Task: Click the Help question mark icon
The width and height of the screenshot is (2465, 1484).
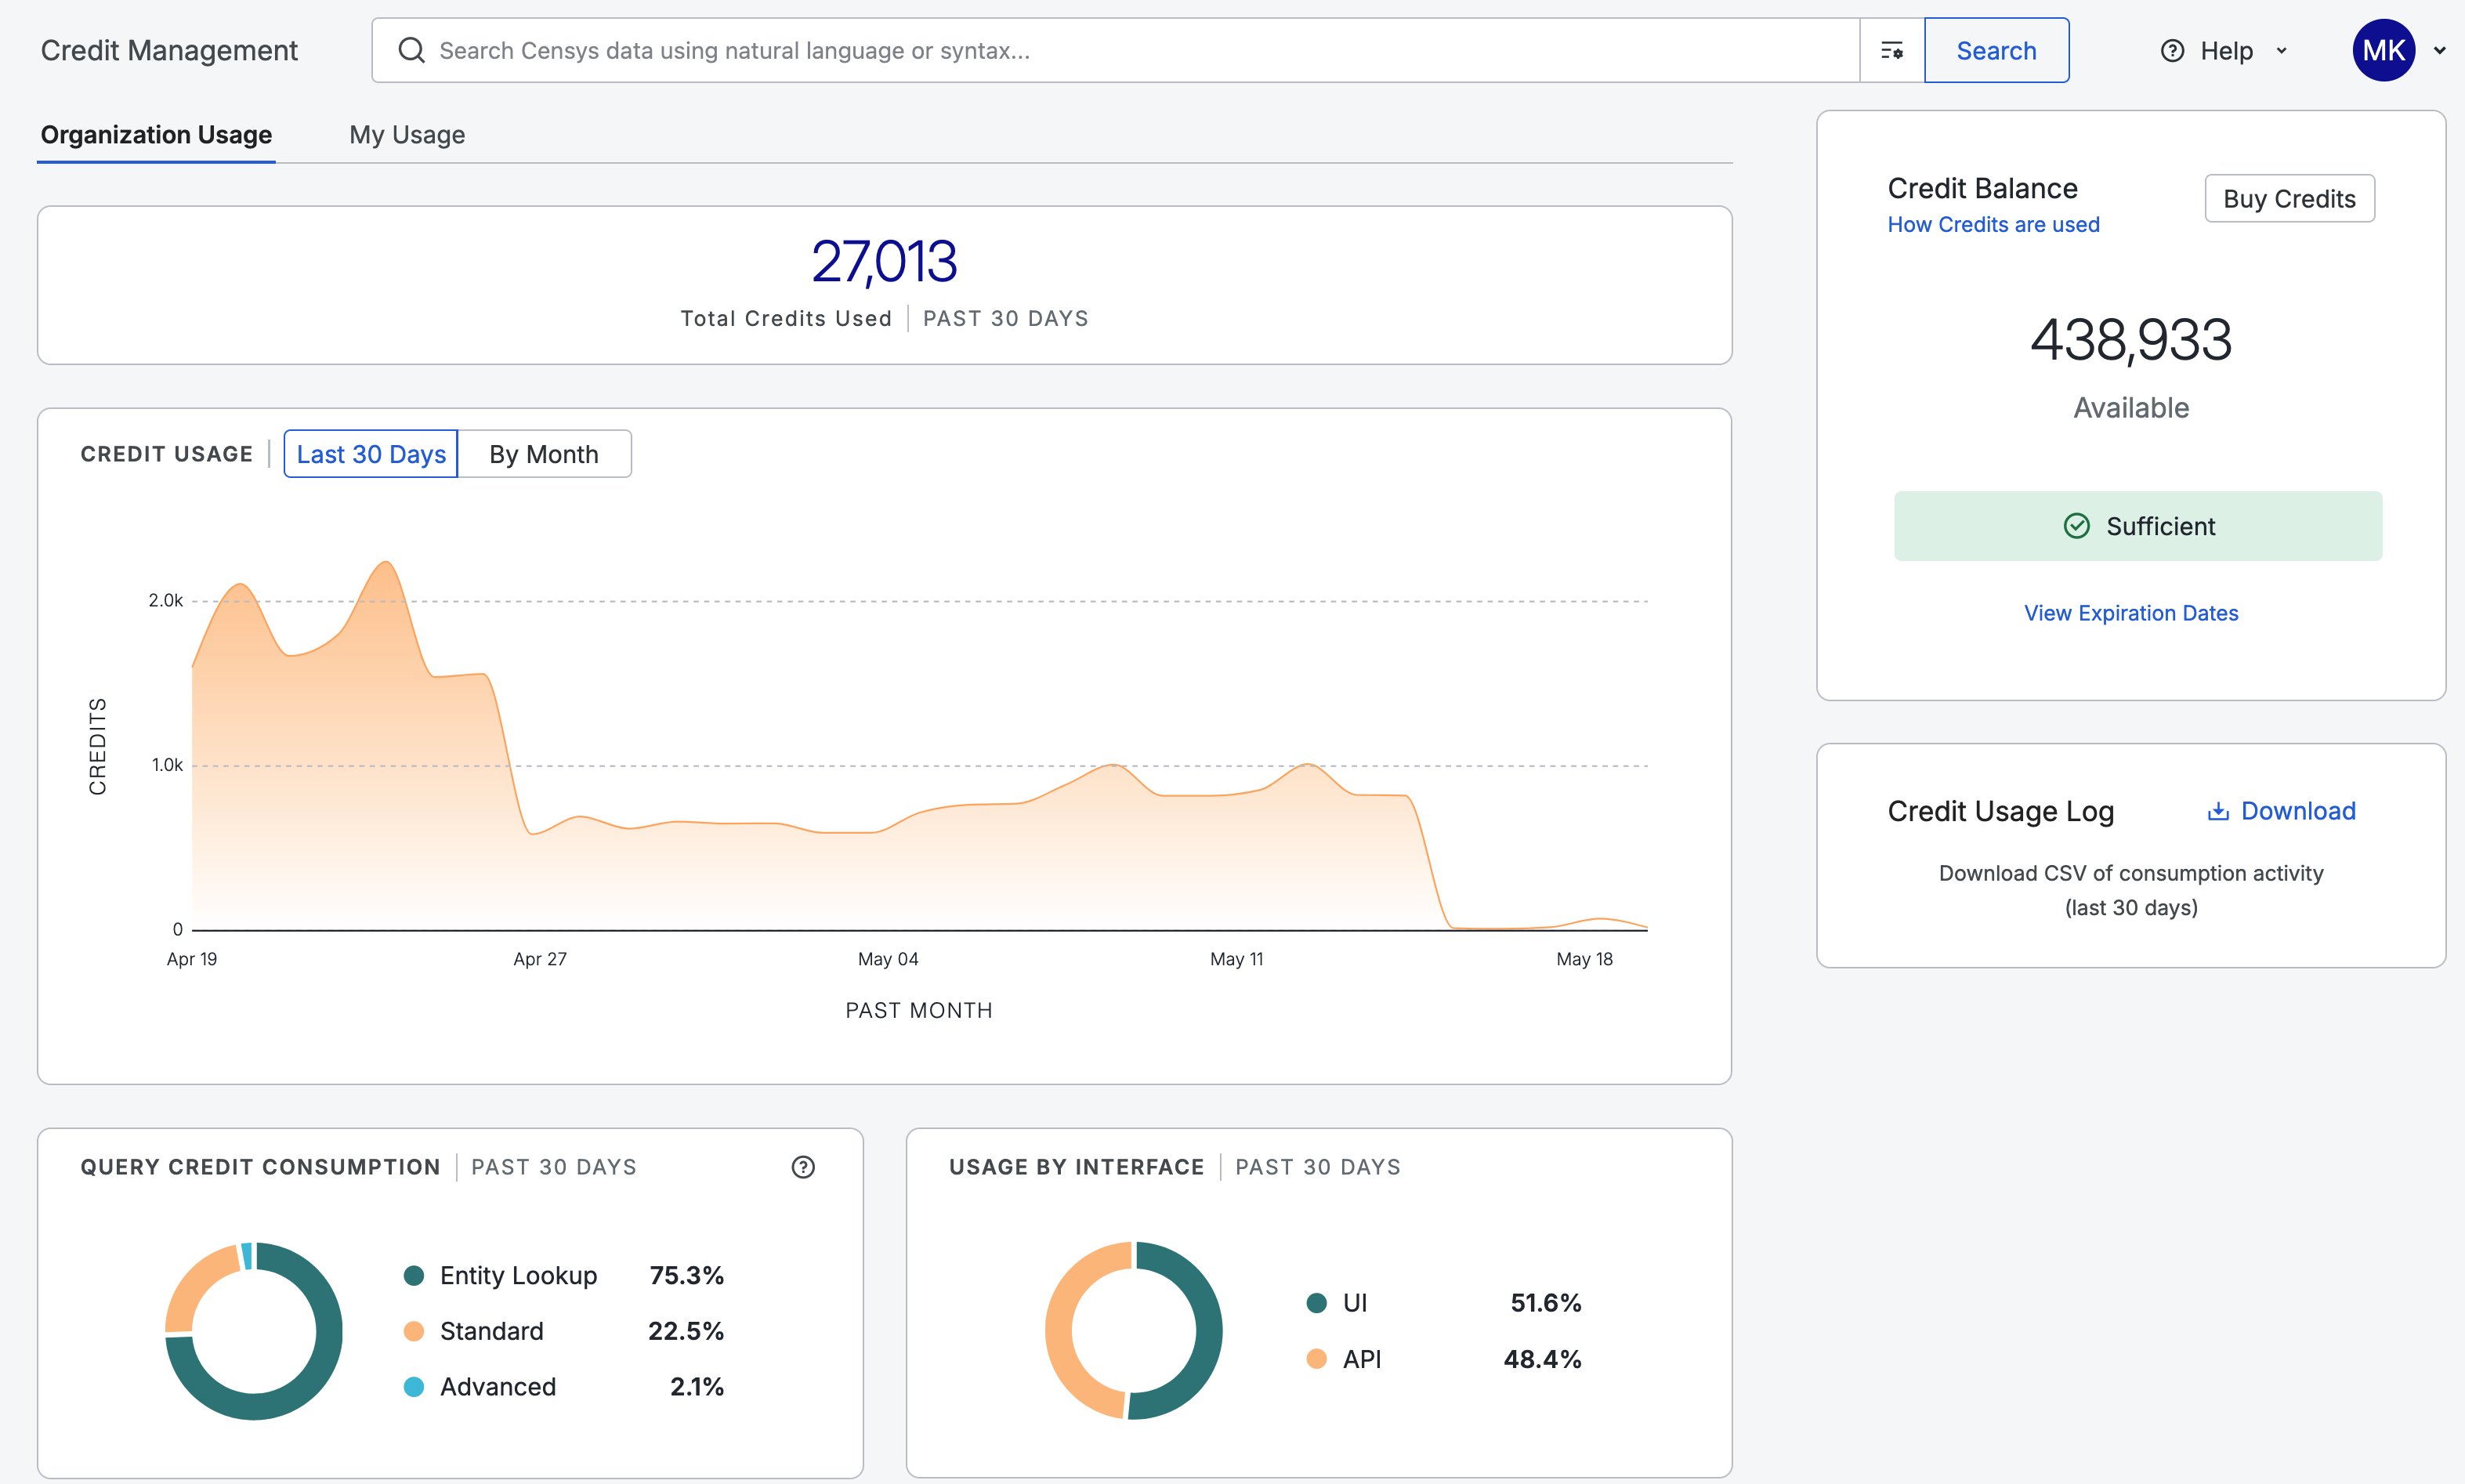Action: tap(2172, 51)
